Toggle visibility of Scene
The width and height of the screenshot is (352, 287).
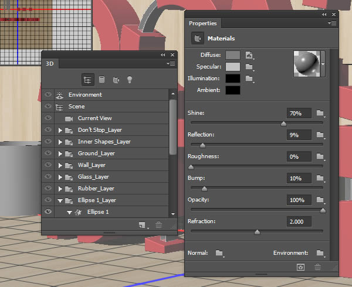click(48, 106)
